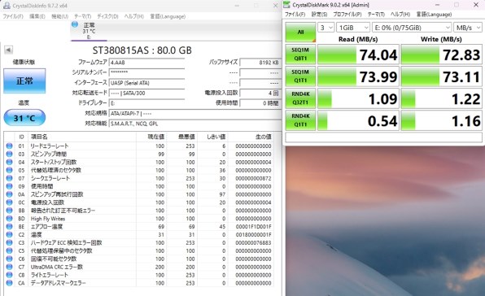Click RND4K Q32T1 read result 1.09
The image size is (485, 296).
[x=358, y=98]
